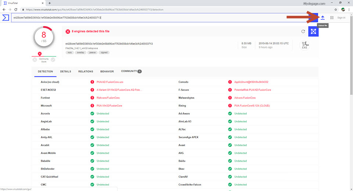Click the Microsoft detection warning icon
This screenshot has height=191, width=353.
(x=92, y=105)
